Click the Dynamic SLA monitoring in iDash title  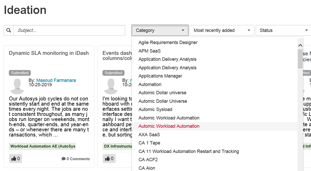(49, 53)
